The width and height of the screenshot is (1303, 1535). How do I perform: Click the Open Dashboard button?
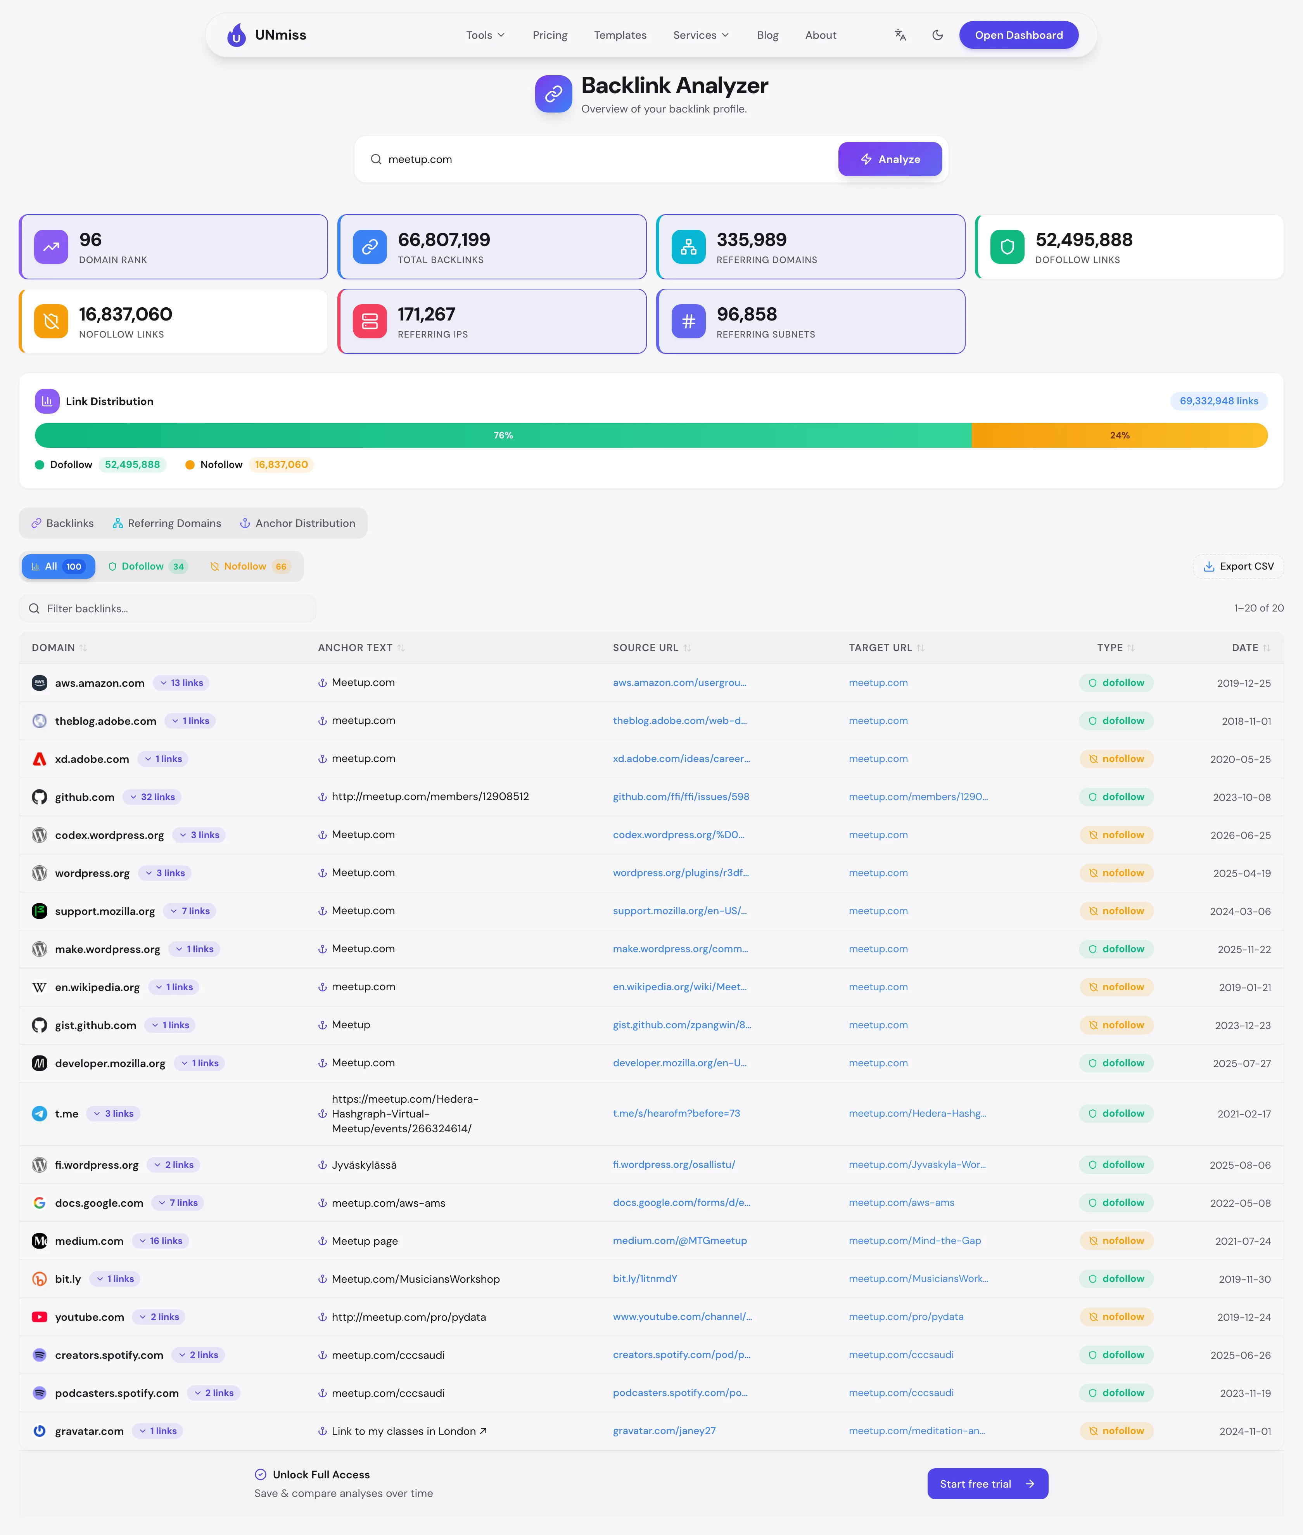(x=1019, y=35)
